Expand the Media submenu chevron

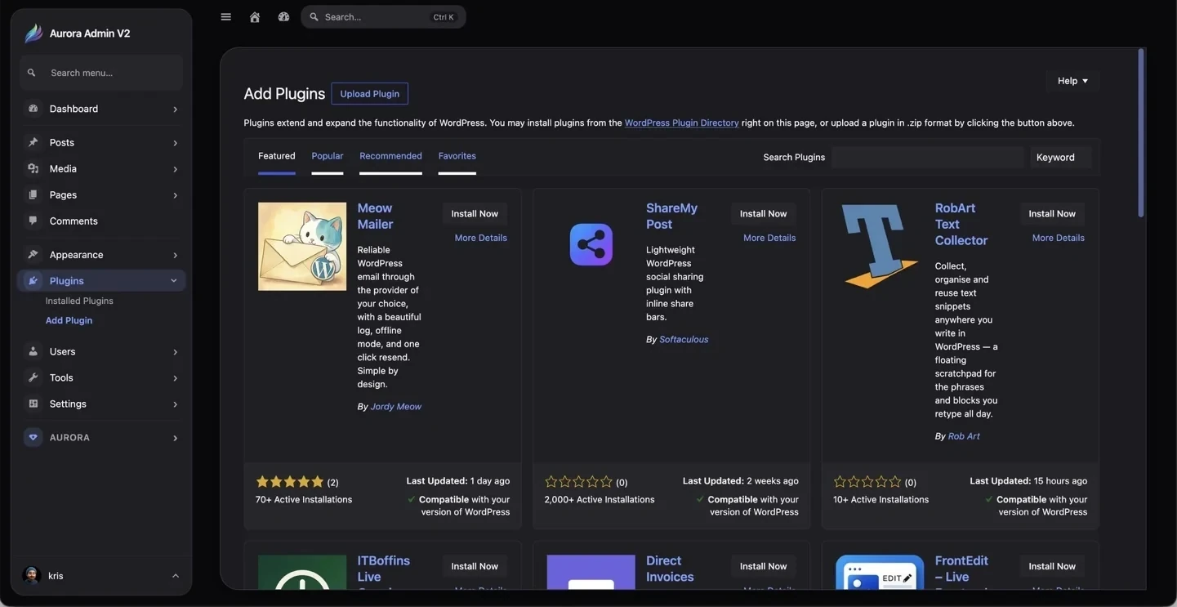[x=175, y=168]
